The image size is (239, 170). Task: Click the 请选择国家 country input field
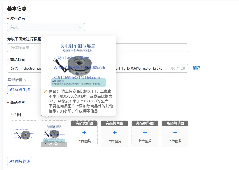[98, 48]
